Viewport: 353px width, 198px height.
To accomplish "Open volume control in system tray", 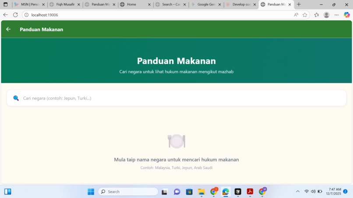I will coord(313,191).
